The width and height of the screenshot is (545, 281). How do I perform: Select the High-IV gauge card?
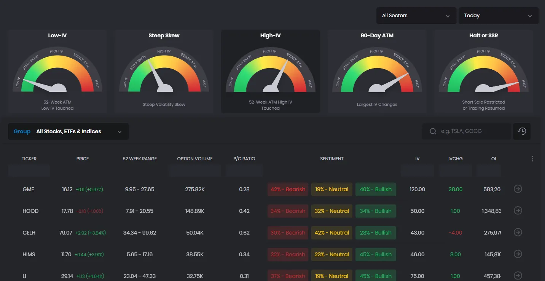tap(271, 72)
